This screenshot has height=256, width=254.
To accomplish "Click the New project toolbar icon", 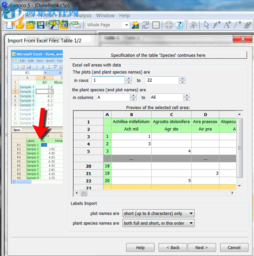I will pos(9,25).
